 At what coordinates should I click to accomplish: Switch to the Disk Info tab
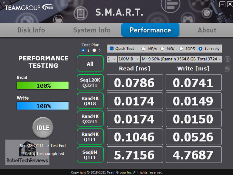point(31,30)
